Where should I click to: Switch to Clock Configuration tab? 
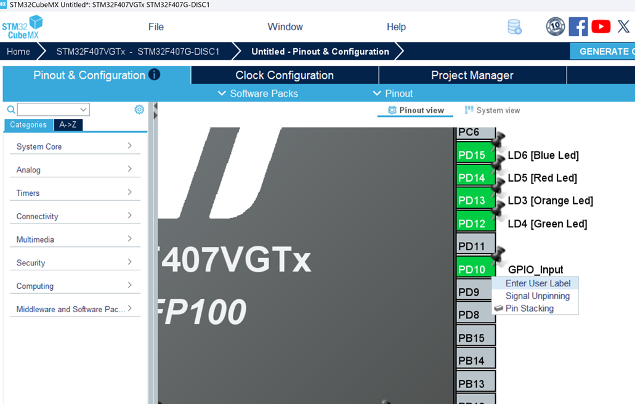point(285,75)
